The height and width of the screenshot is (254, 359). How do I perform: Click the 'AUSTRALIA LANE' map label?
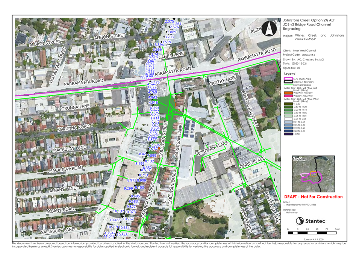point(272,207)
